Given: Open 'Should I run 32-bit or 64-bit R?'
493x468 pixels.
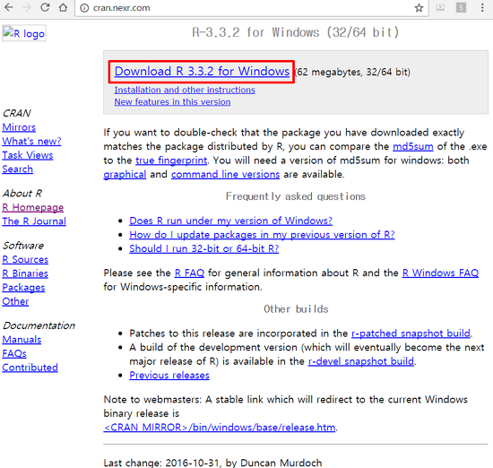Looking at the screenshot, I should coord(204,248).
